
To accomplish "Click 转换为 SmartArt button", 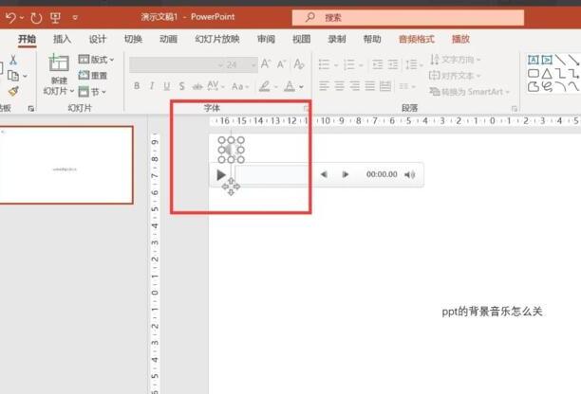I will point(470,91).
